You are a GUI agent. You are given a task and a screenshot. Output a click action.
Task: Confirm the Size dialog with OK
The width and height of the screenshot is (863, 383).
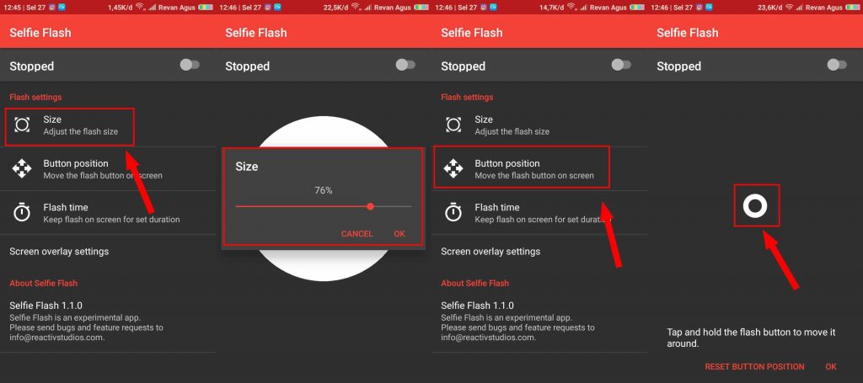coord(399,233)
